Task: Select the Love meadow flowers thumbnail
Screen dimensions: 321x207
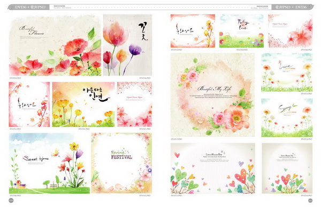Action: coord(287,72)
